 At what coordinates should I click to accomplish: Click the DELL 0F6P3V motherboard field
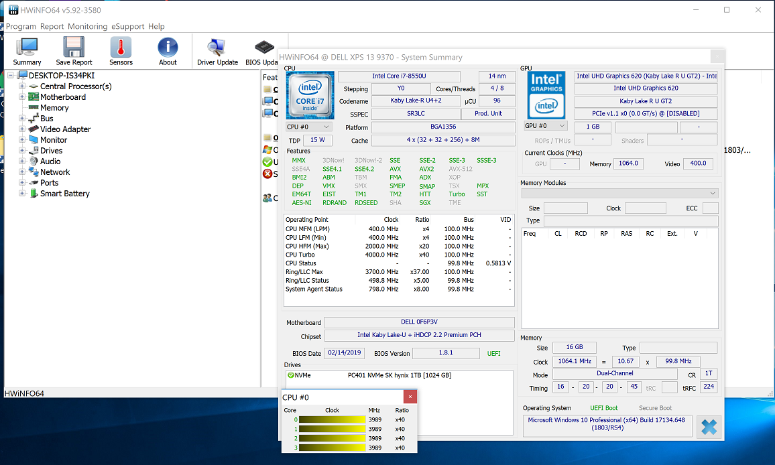pyautogui.click(x=419, y=322)
